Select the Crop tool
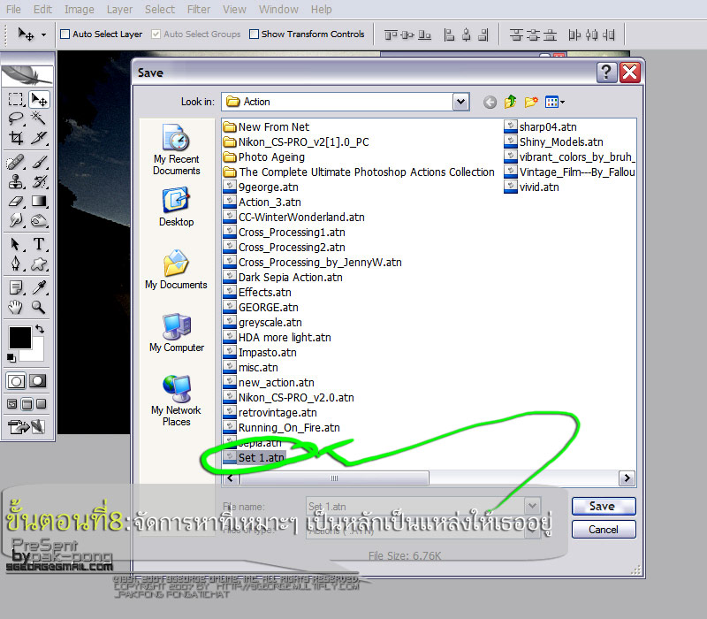Screen dimensions: 707x619 point(16,138)
